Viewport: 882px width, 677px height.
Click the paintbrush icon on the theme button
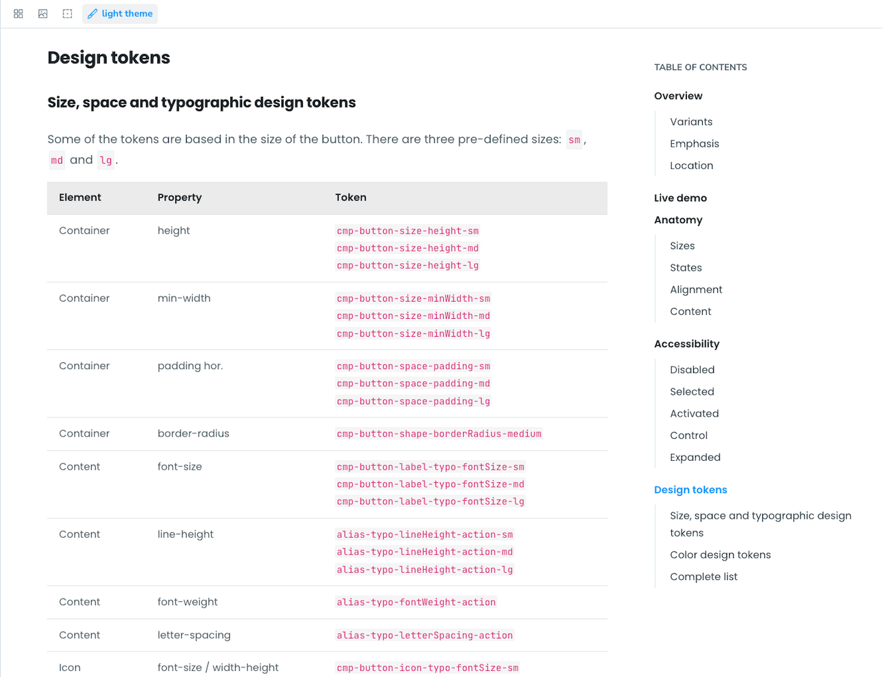point(93,14)
